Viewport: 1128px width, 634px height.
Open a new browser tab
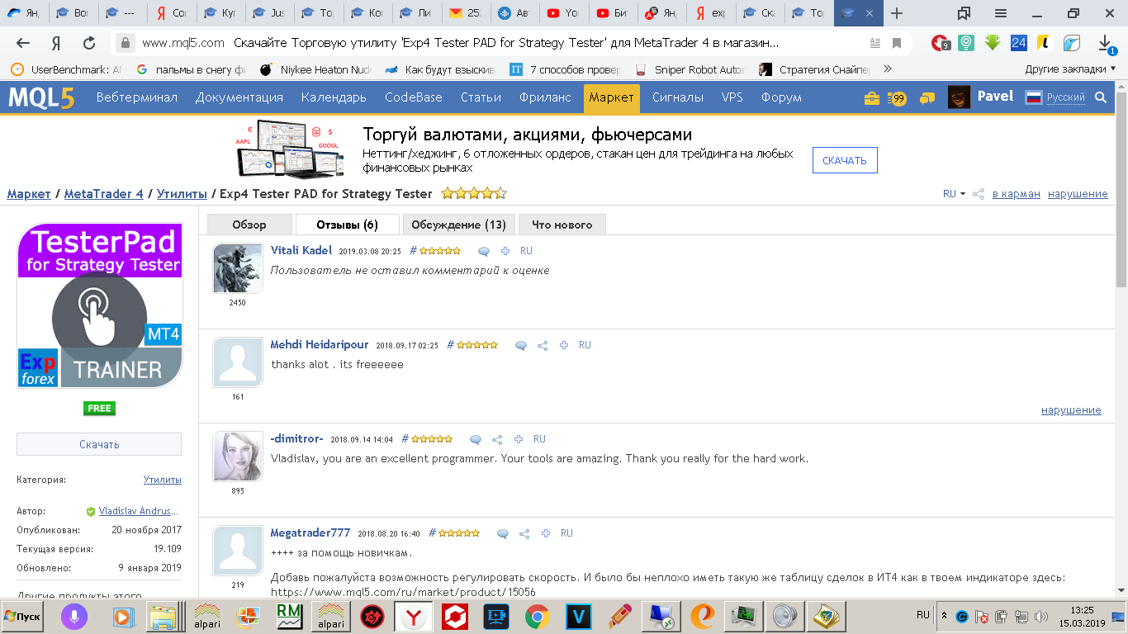[897, 13]
